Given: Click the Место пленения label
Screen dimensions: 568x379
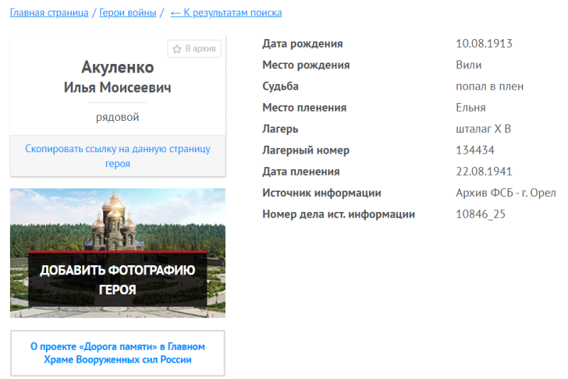Looking at the screenshot, I should [305, 107].
